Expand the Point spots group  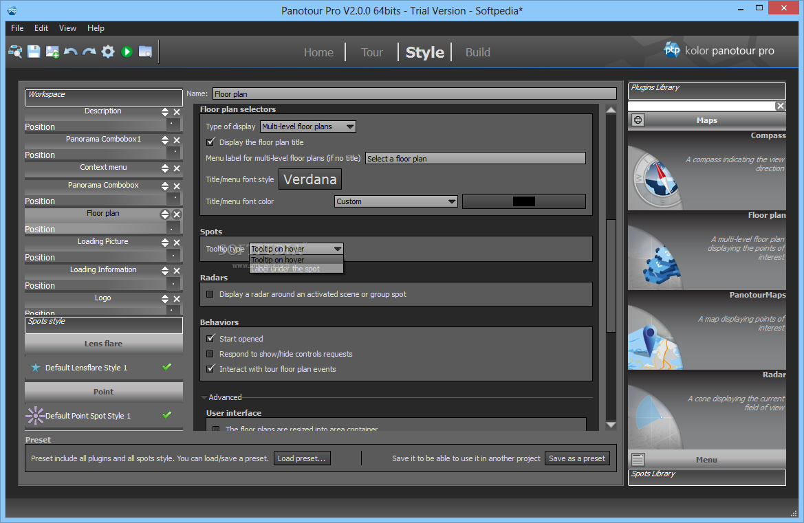104,392
